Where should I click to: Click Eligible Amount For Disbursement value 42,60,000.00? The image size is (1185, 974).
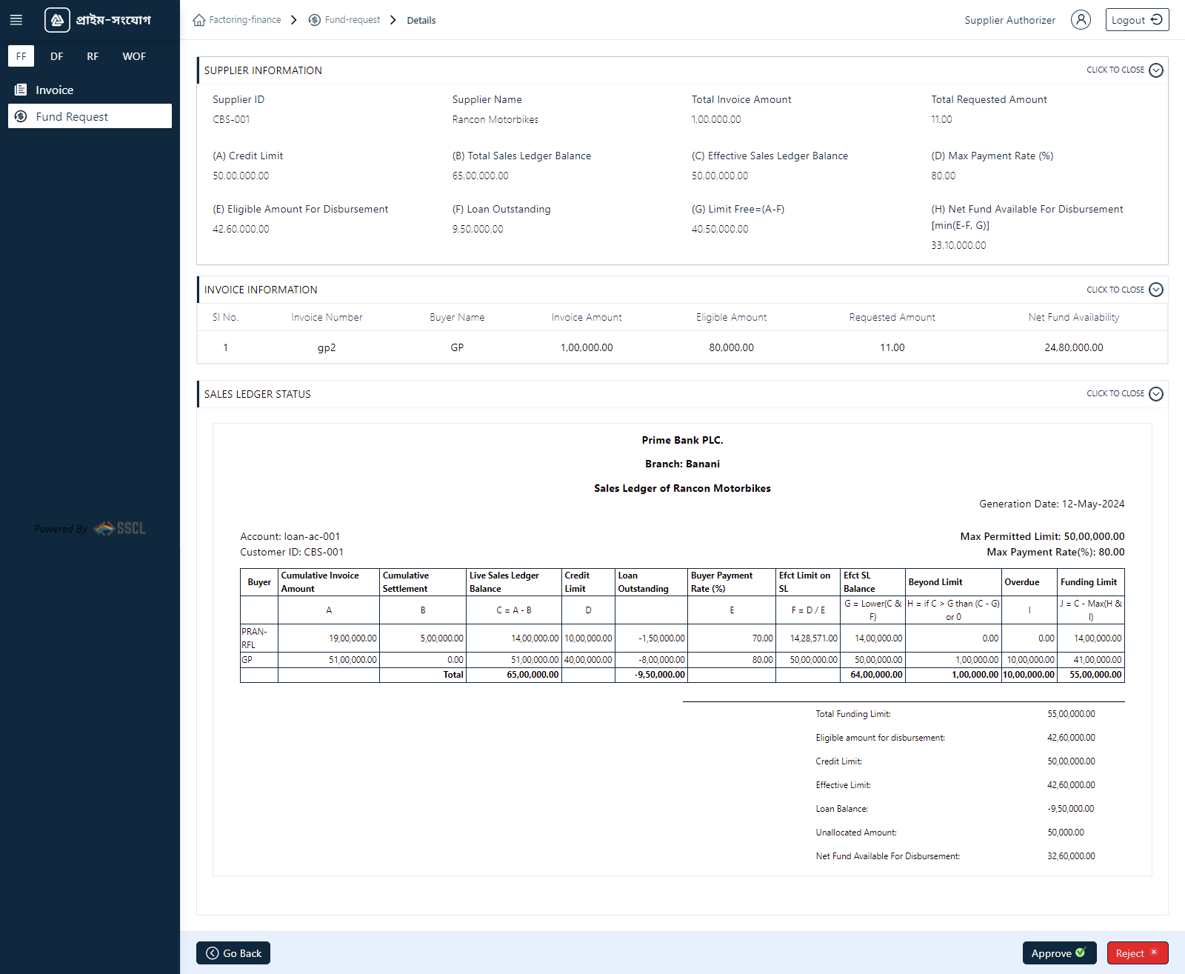coord(241,229)
